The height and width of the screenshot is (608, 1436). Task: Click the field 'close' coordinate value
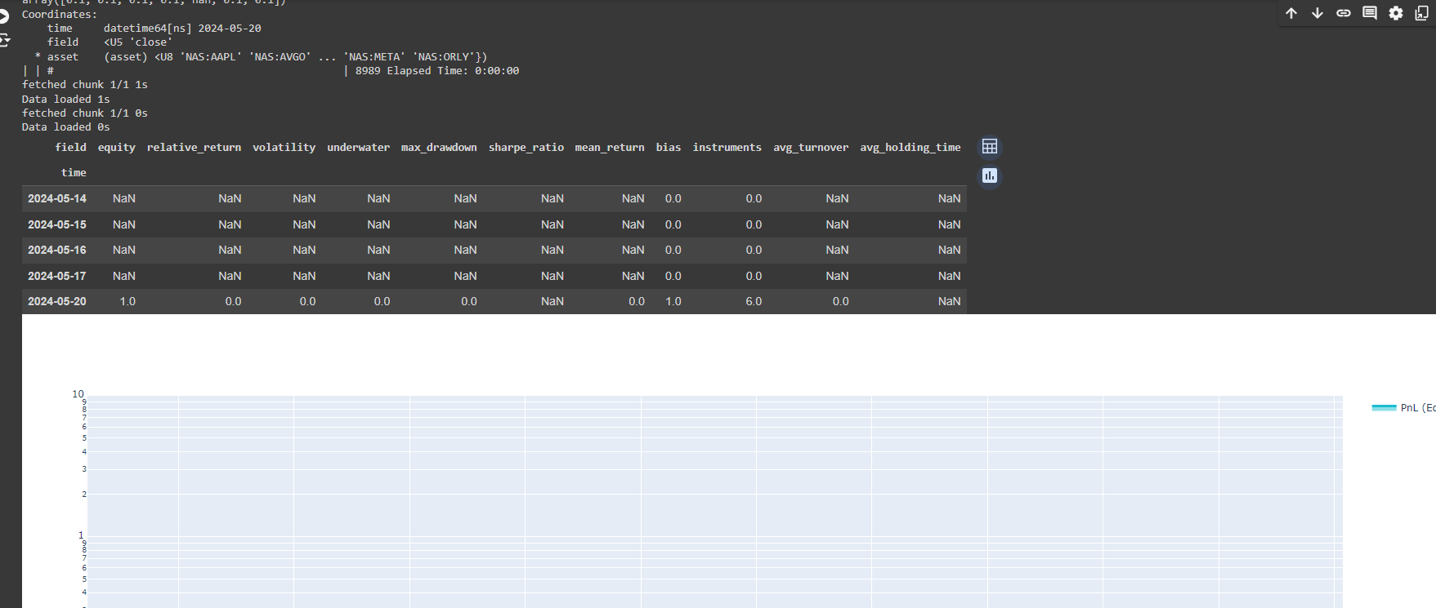pos(151,42)
